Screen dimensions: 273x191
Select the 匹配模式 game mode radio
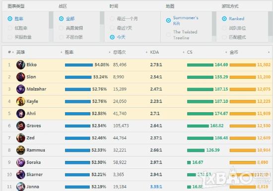point(224,37)
